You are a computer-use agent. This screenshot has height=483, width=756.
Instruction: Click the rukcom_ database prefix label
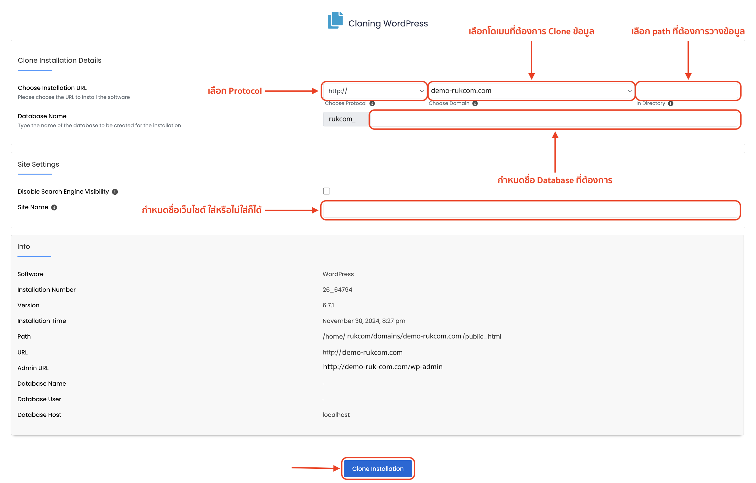tap(342, 119)
